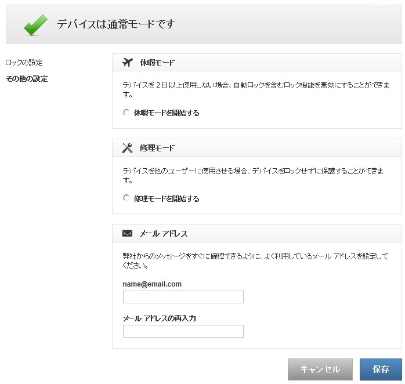Click the green checkmark status icon
The width and height of the screenshot is (405, 384).
(35, 24)
